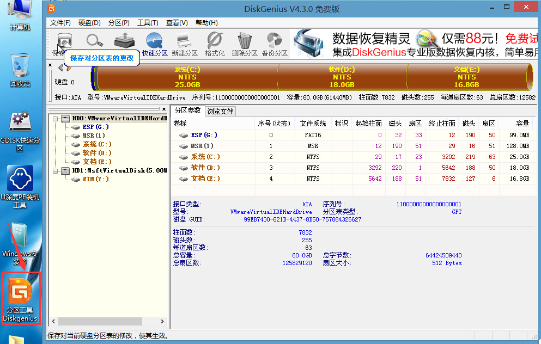Click the Recover Files toolbar icon
The width and height of the screenshot is (541, 344).
pos(124,40)
